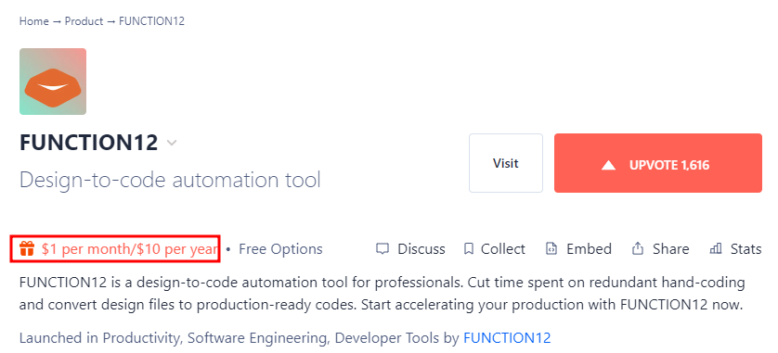Screen dimensions: 778x353
Task: Click the gift icon beside pricing deal
Action: 26,248
